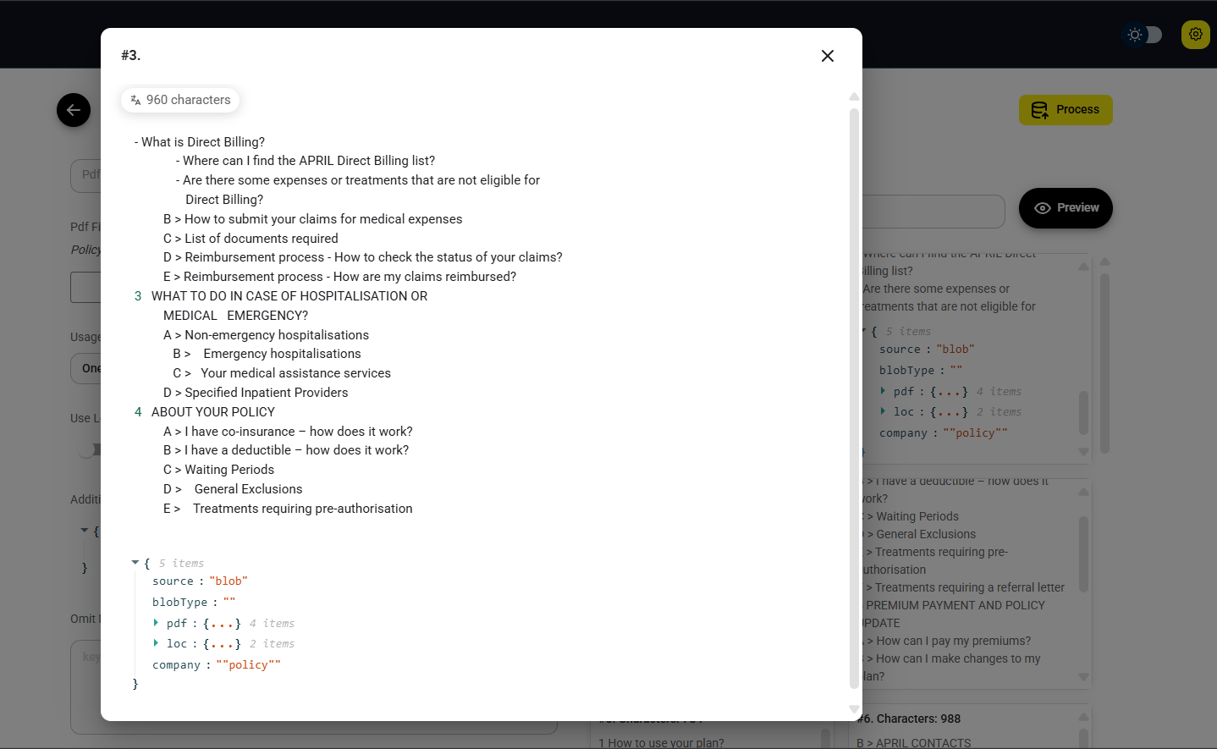The image size is (1217, 749).
Task: Expand pdf node in background chunk card
Action: [883, 391]
